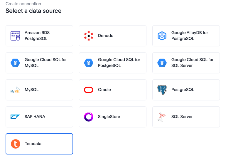Pick Google AlloyDB for PostgreSQL label
This screenshot has width=226, height=158.
pyautogui.click(x=190, y=36)
